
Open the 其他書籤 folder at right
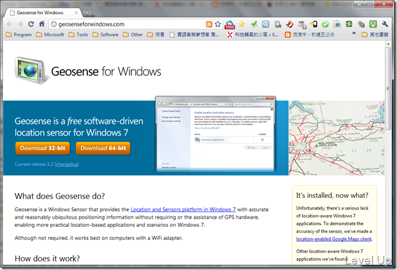pyautogui.click(x=375, y=35)
